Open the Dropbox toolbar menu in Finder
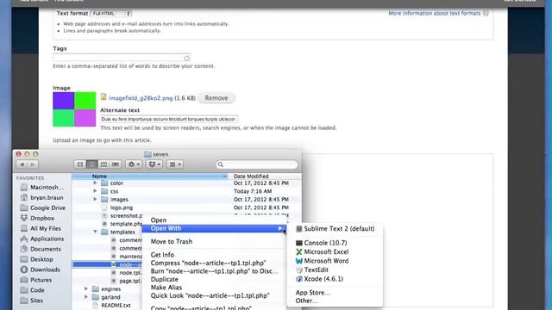Viewport: 552px width, 310px height. [154, 164]
